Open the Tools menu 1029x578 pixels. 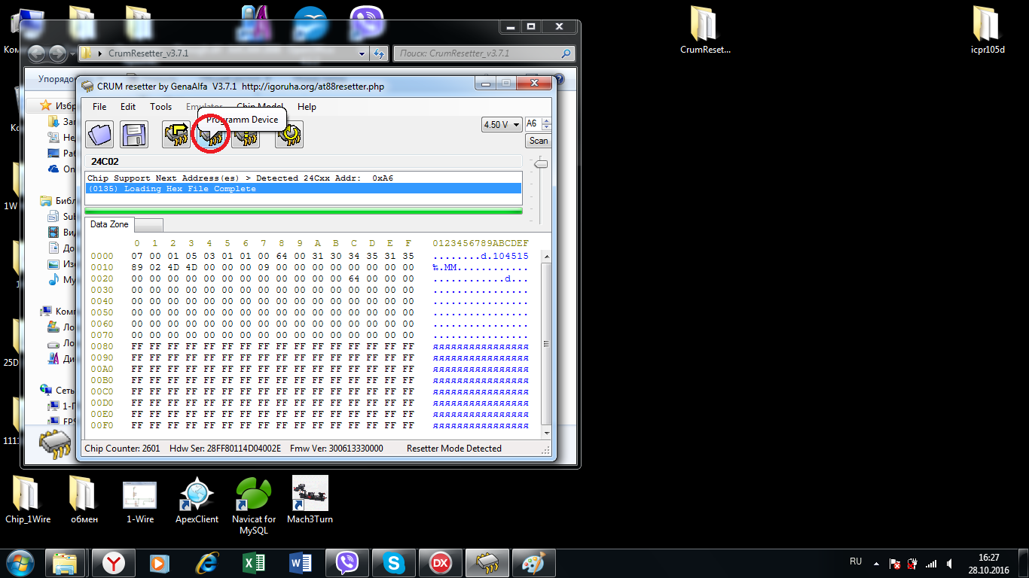(x=160, y=107)
